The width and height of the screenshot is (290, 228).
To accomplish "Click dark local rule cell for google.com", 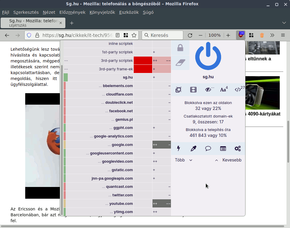I will point(162,144).
